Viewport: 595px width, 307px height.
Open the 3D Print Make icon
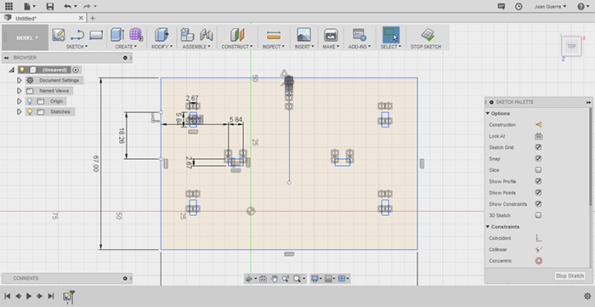coord(331,35)
